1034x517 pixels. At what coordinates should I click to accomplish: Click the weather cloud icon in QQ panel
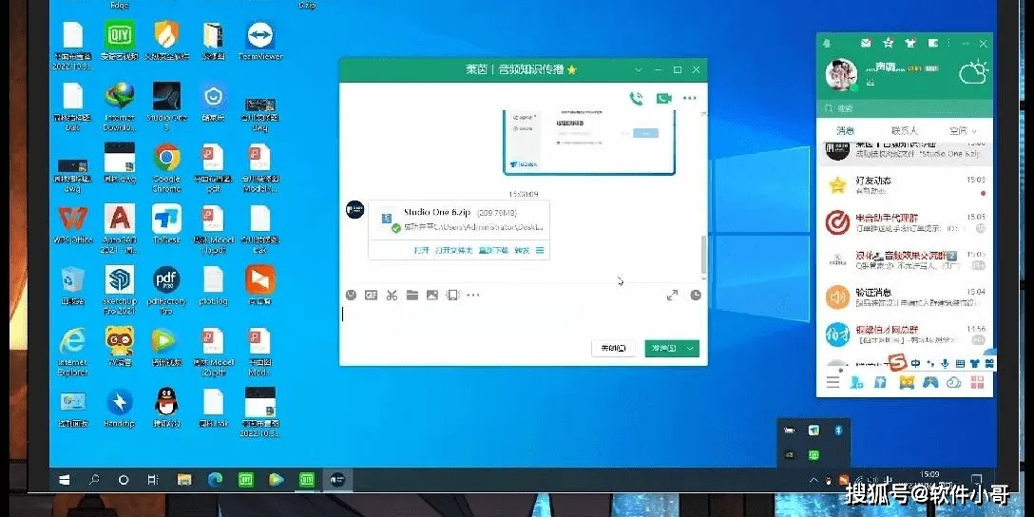[974, 72]
